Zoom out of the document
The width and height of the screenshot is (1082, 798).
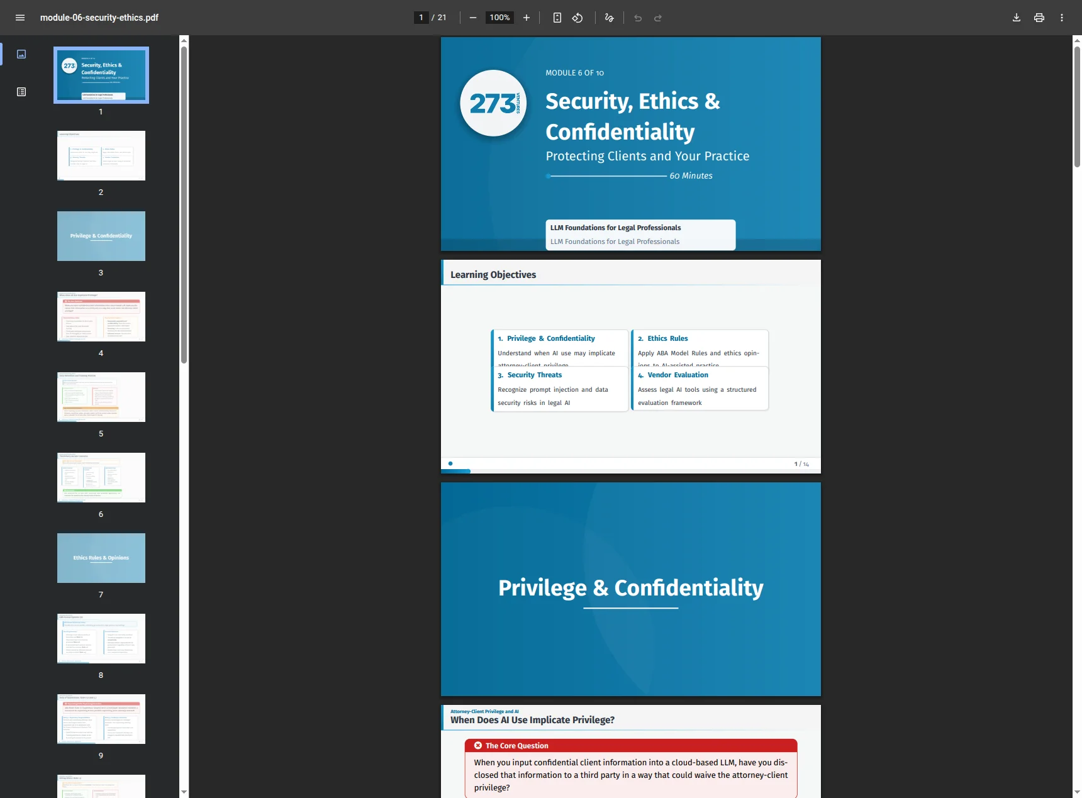[x=473, y=18]
